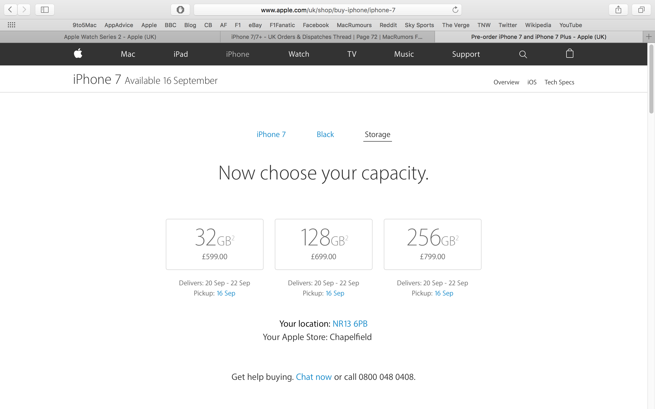Switch to MacRumors UK Orders thread tab

pyautogui.click(x=327, y=37)
